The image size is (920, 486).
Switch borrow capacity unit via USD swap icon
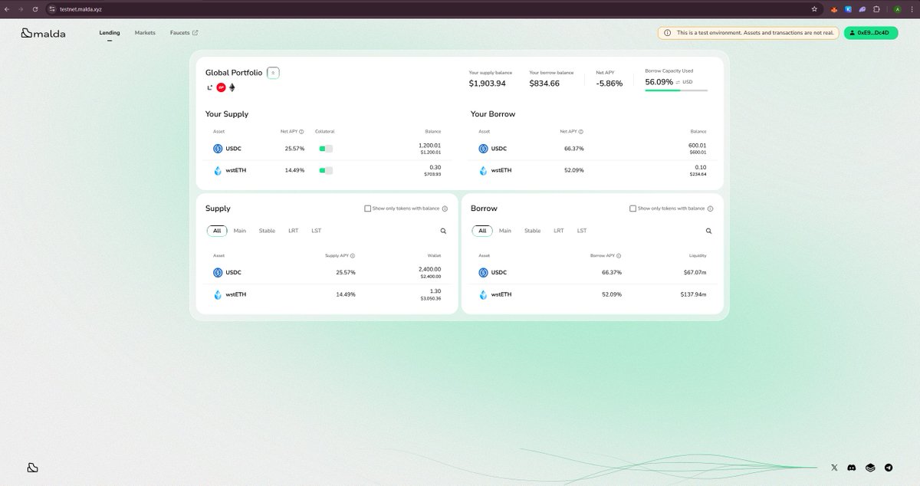point(678,82)
